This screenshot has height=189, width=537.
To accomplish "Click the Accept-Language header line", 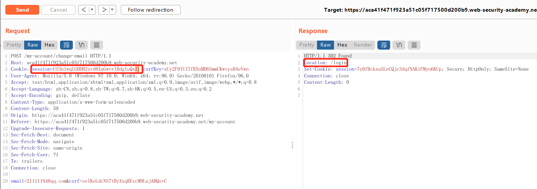I will [111, 89].
